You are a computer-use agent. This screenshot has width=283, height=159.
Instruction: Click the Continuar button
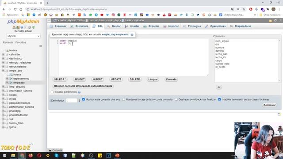point(269,105)
